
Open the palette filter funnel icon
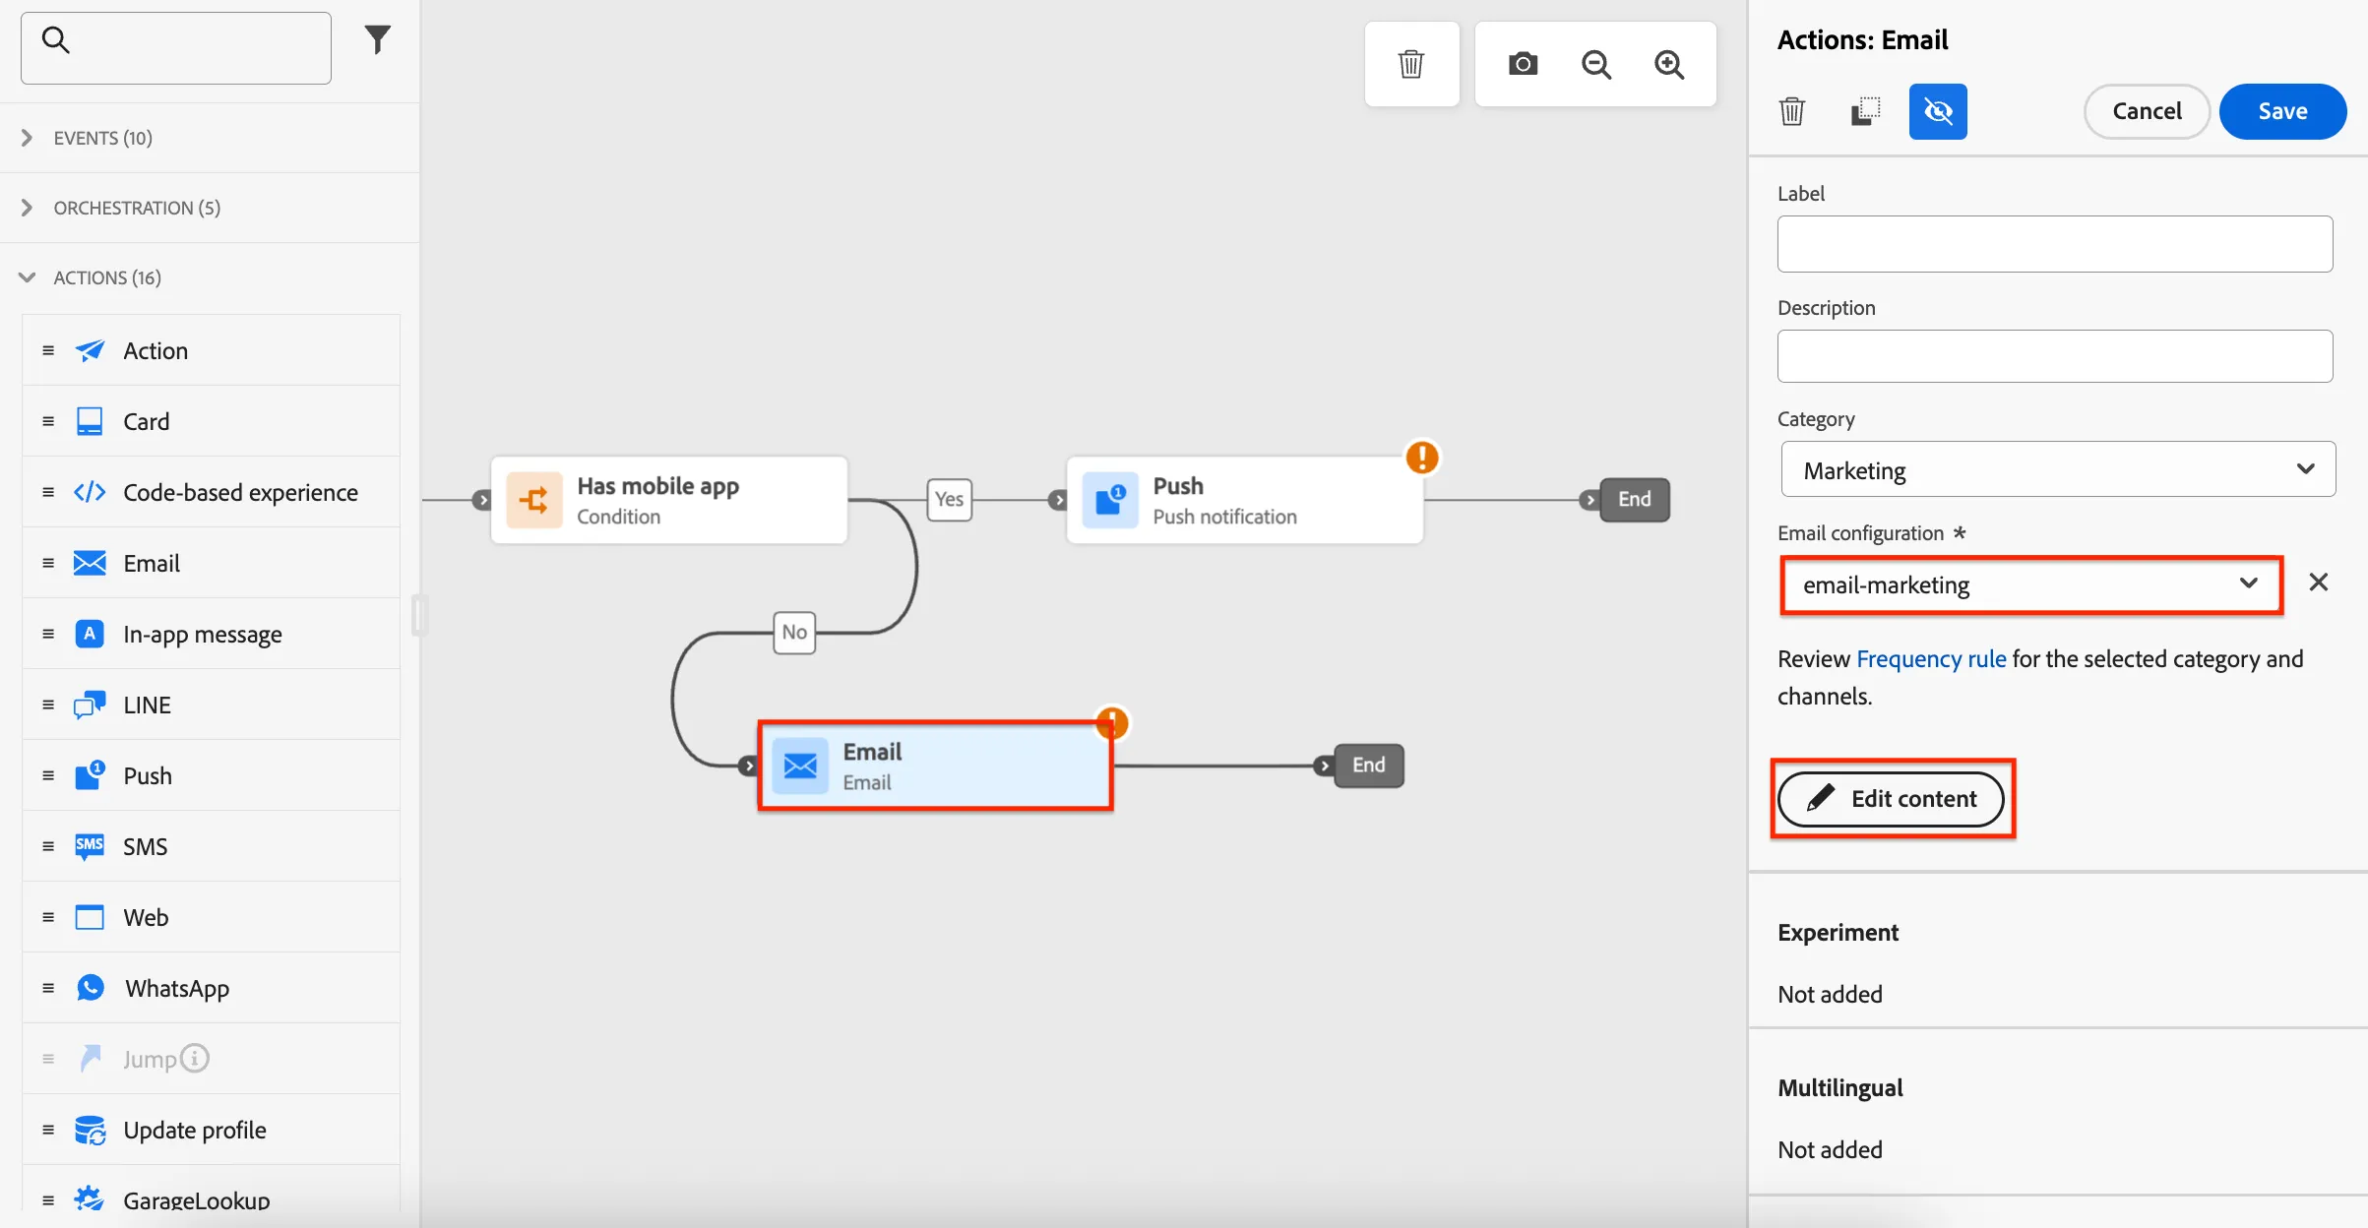coord(378,39)
